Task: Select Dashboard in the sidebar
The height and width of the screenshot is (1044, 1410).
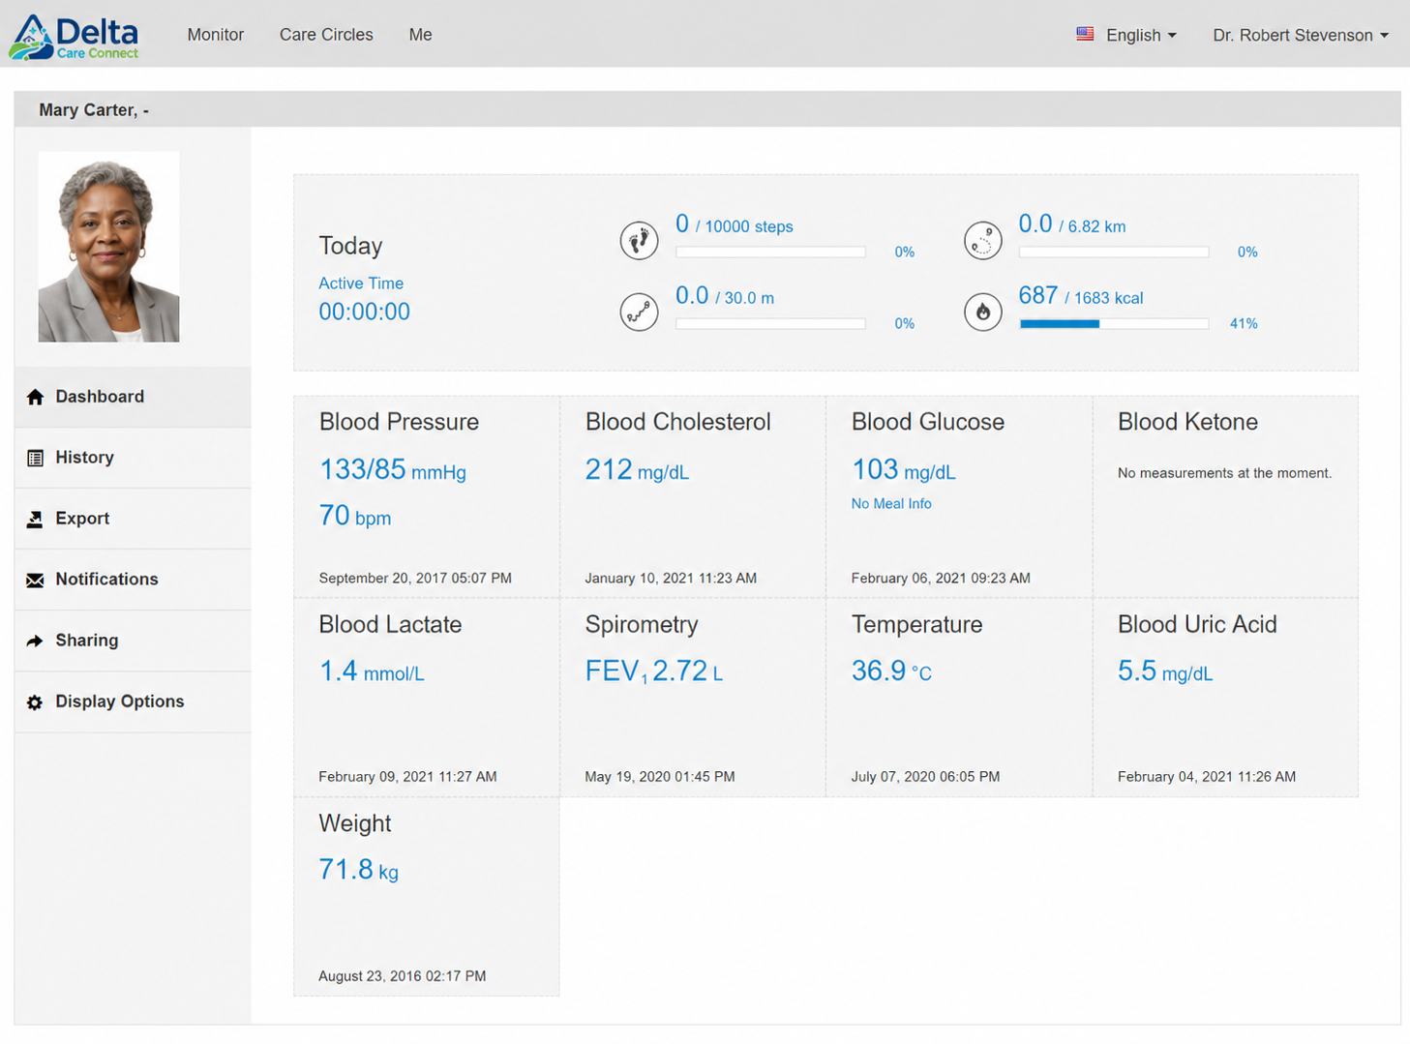Action: tap(133, 397)
